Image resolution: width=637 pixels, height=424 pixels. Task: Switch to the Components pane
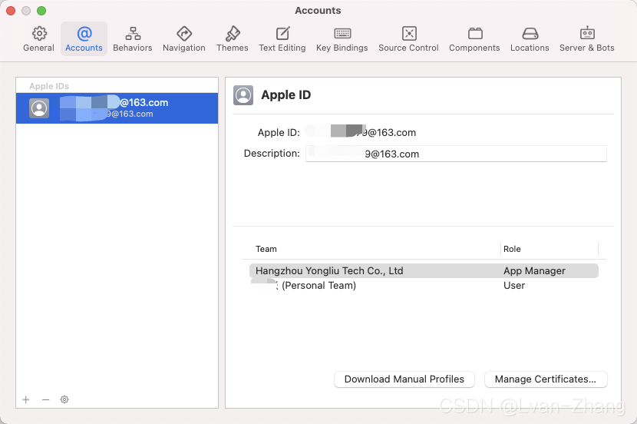(x=474, y=39)
